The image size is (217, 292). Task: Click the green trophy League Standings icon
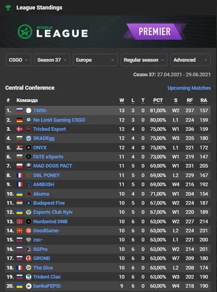tap(8, 8)
